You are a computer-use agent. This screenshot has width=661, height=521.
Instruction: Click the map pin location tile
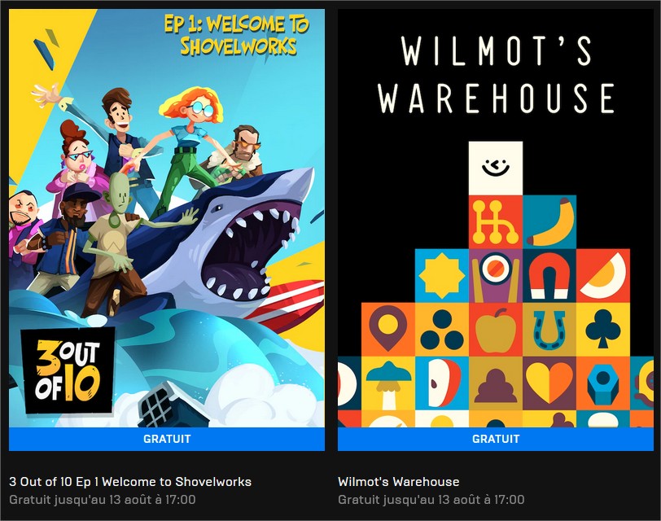388,329
